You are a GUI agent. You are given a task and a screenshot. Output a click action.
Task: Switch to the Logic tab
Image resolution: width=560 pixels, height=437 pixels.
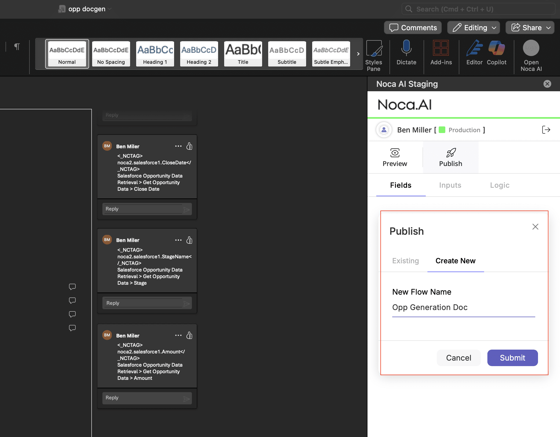click(x=500, y=185)
